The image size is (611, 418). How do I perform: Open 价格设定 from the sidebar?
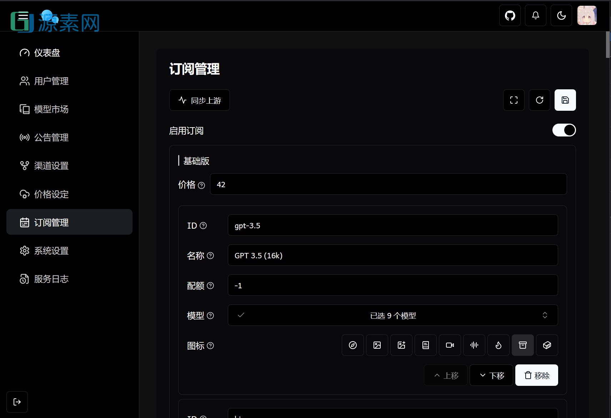point(51,194)
